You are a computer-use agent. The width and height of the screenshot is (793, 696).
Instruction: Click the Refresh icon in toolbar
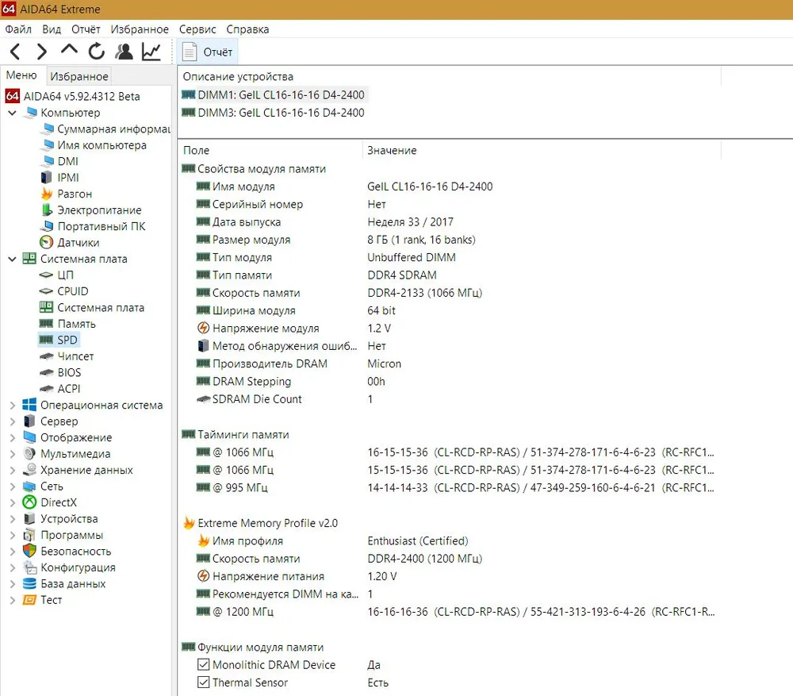(x=97, y=52)
